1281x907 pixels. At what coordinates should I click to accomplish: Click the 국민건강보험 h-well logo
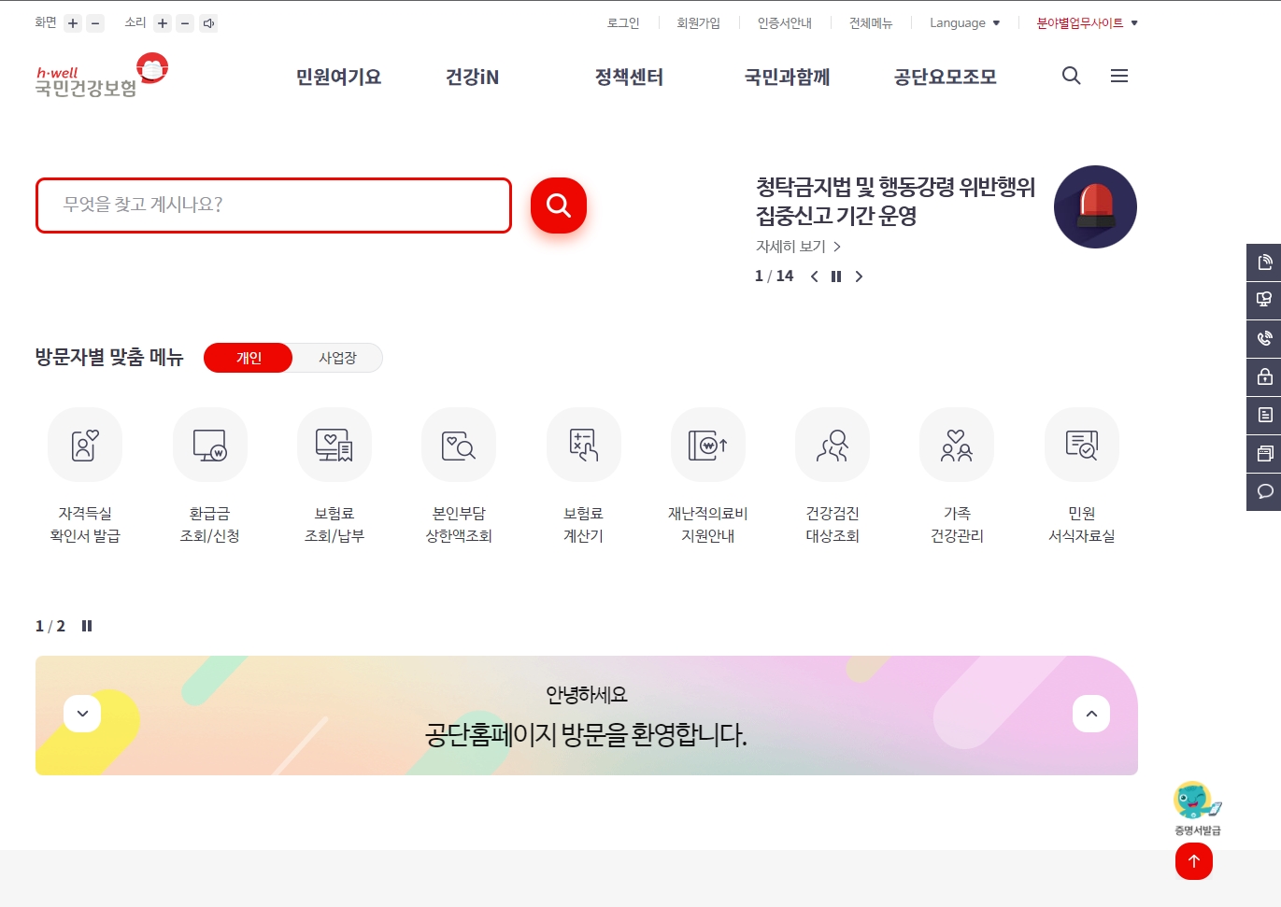102,75
